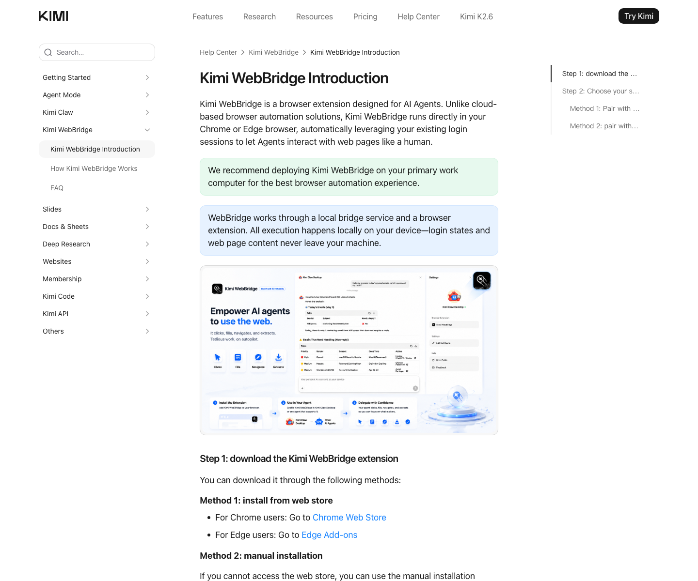Click the green recommendation callout box

349,177
